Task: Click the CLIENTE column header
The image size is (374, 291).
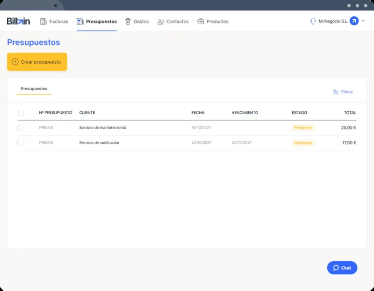Action: pos(87,113)
